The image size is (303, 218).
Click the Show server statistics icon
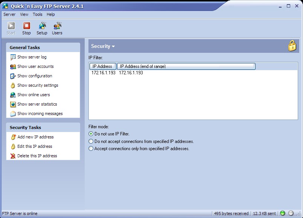pyautogui.click(x=13, y=104)
